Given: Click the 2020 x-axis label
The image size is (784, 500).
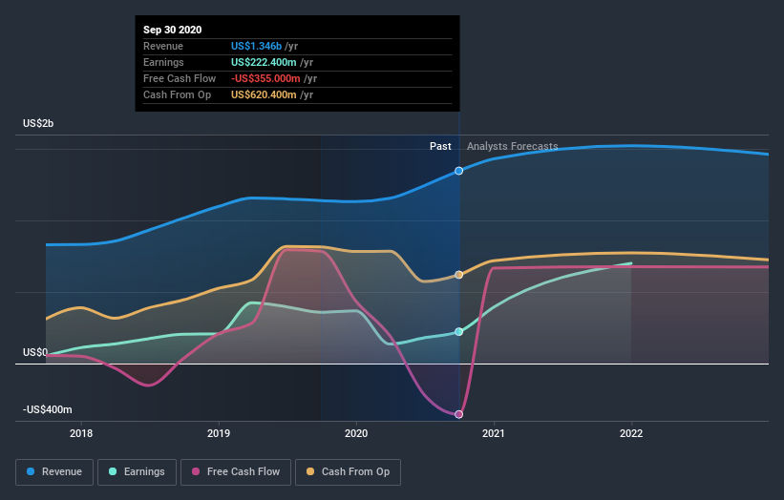Looking at the screenshot, I should click(356, 433).
